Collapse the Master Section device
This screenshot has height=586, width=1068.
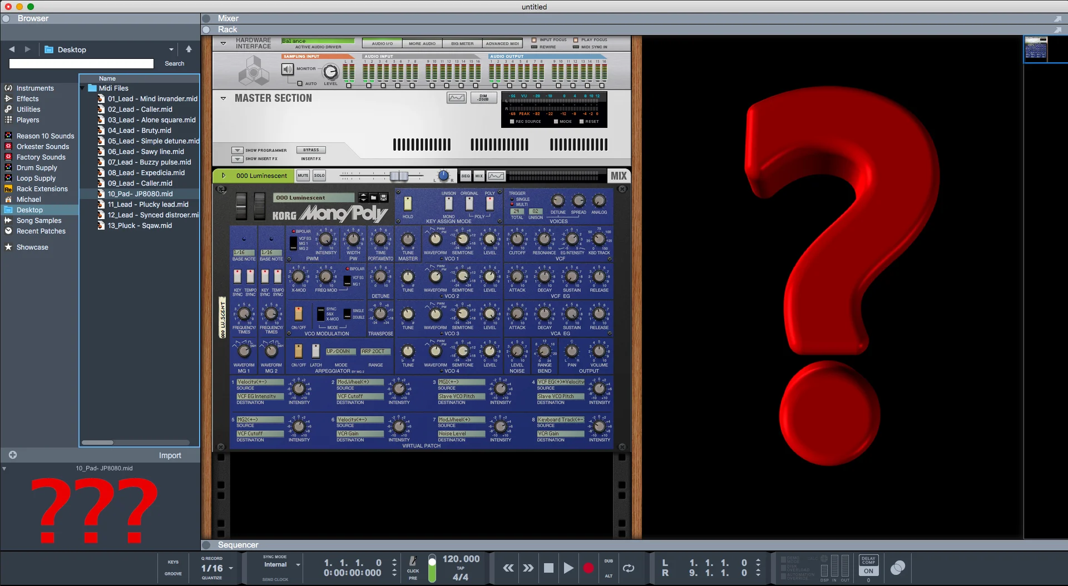tap(224, 98)
